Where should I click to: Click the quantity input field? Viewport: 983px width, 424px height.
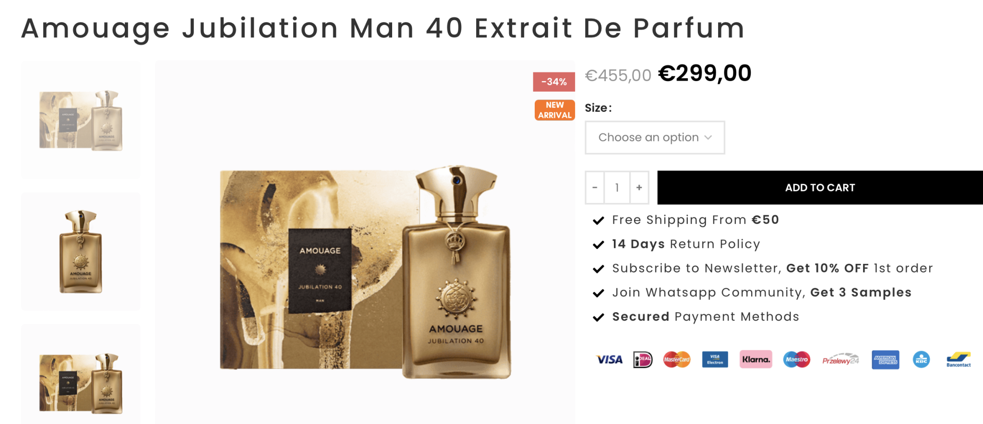[617, 188]
